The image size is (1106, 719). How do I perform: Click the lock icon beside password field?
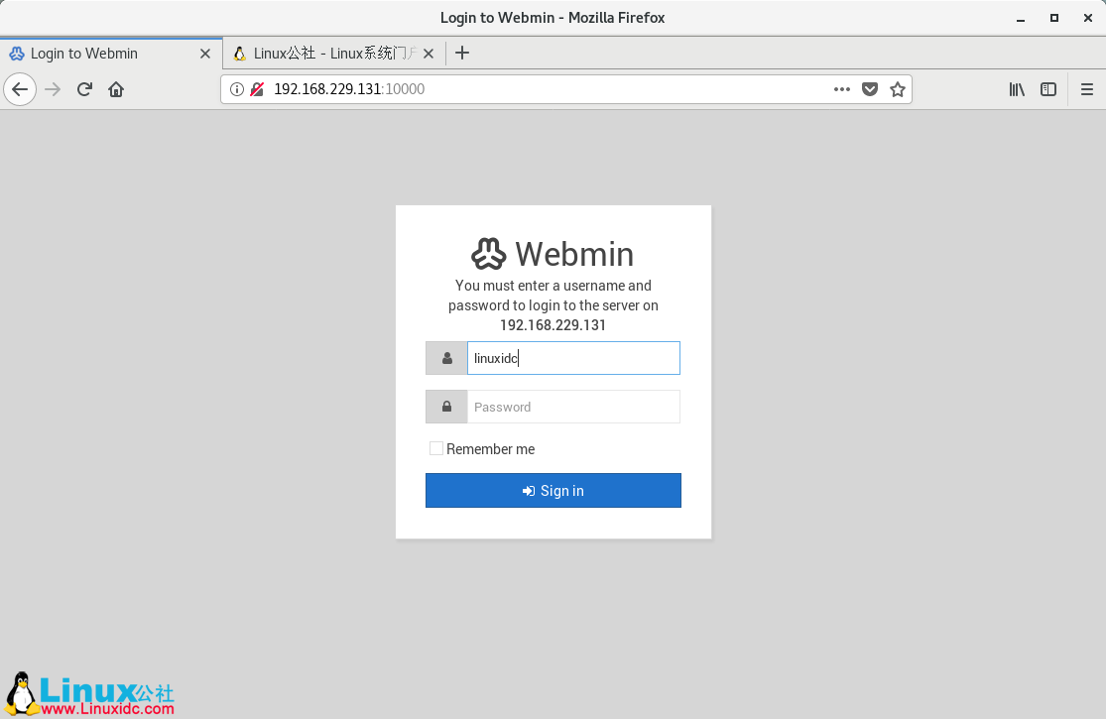pos(446,407)
